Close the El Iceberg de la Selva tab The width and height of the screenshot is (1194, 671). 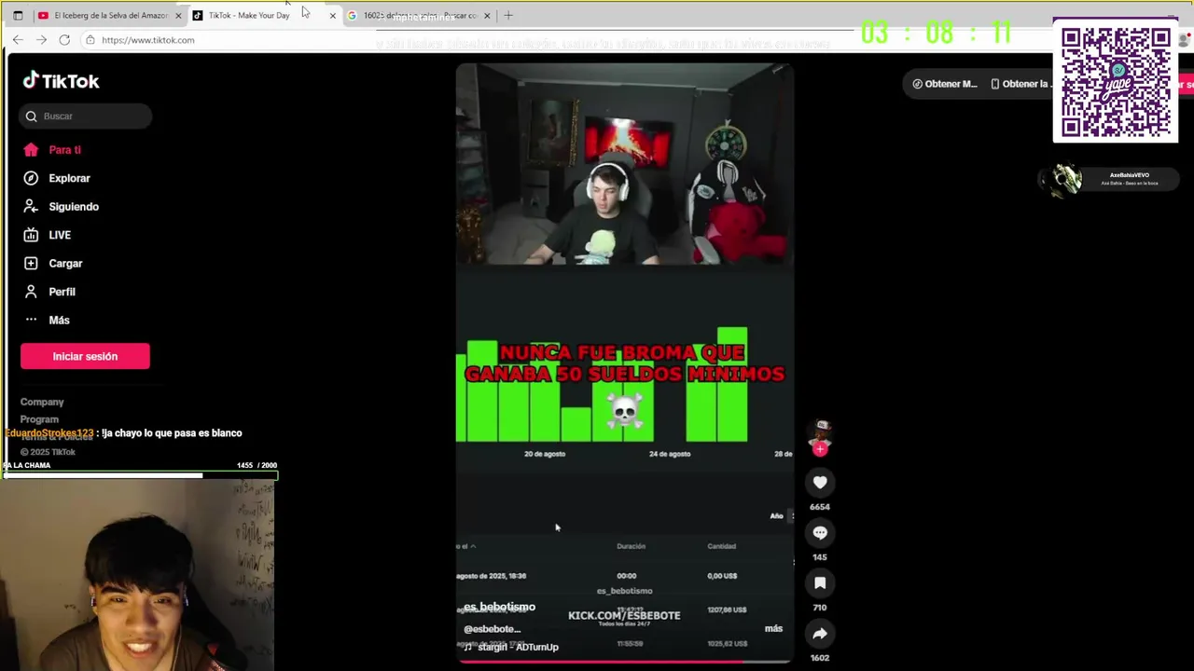[178, 16]
